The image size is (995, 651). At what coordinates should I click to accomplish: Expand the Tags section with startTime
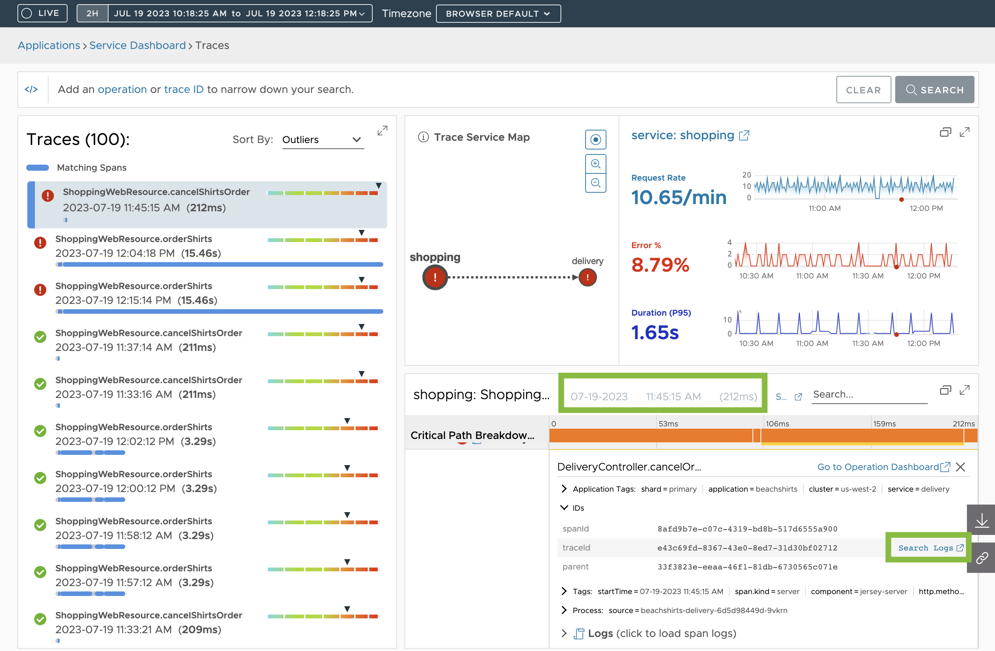pos(564,591)
